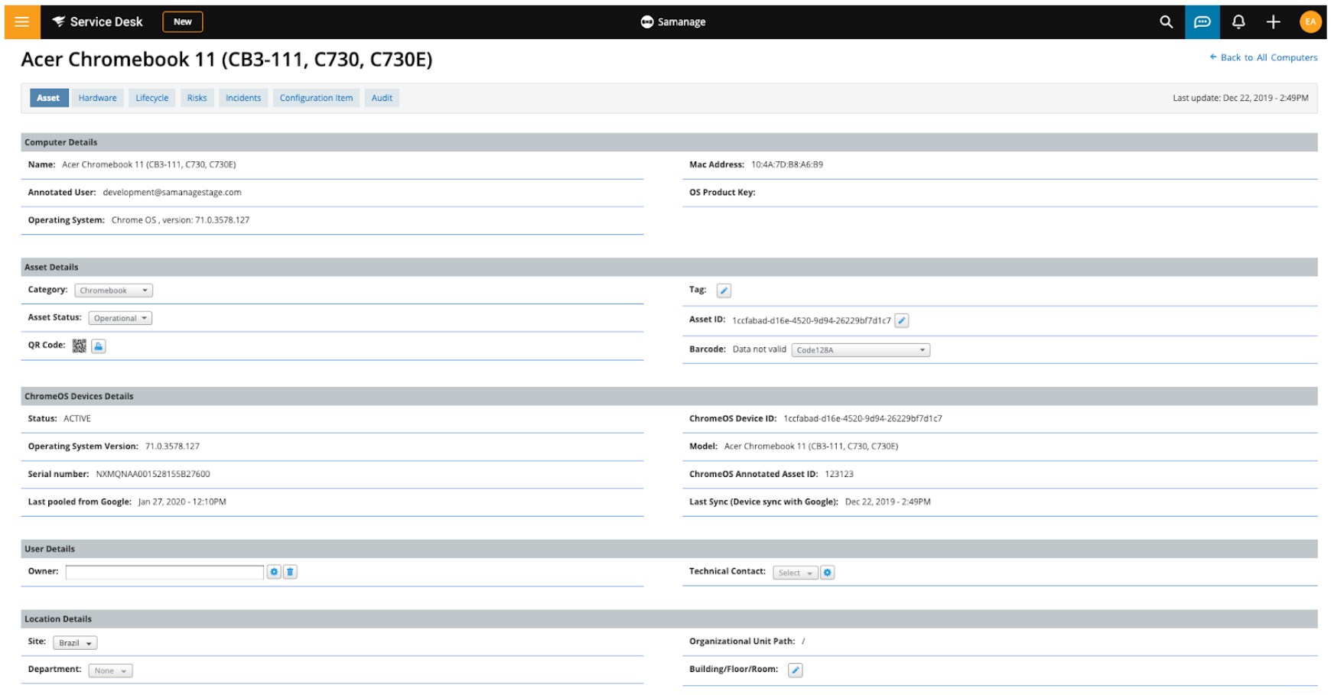Click serial number NXMQNAA001528155B27600

[x=153, y=474]
